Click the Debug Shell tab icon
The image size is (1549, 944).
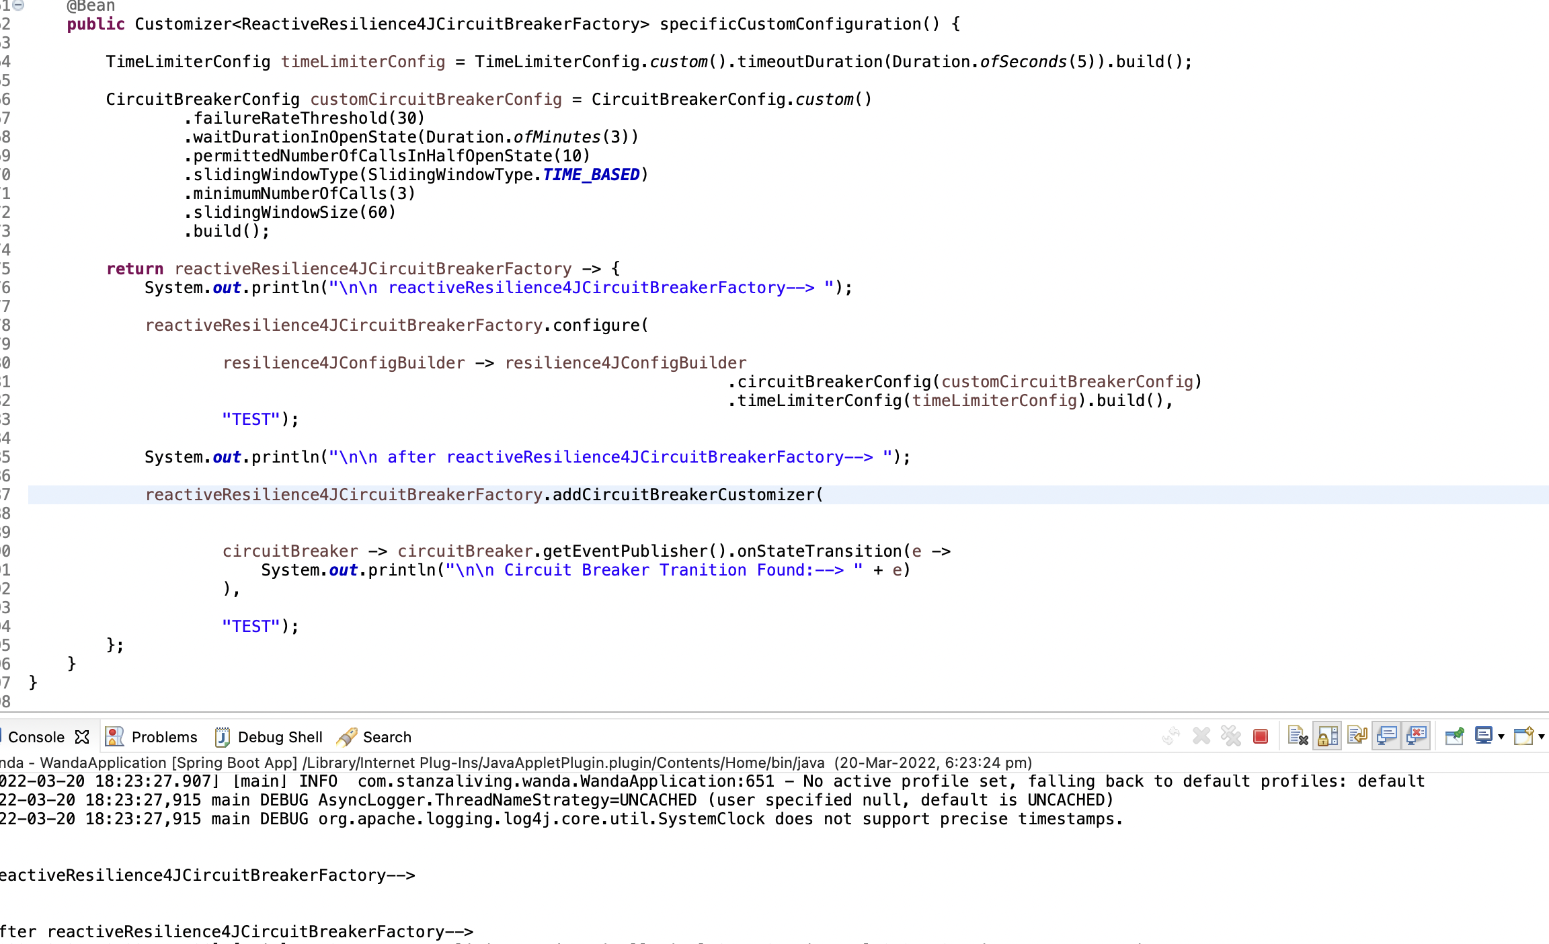coord(222,737)
